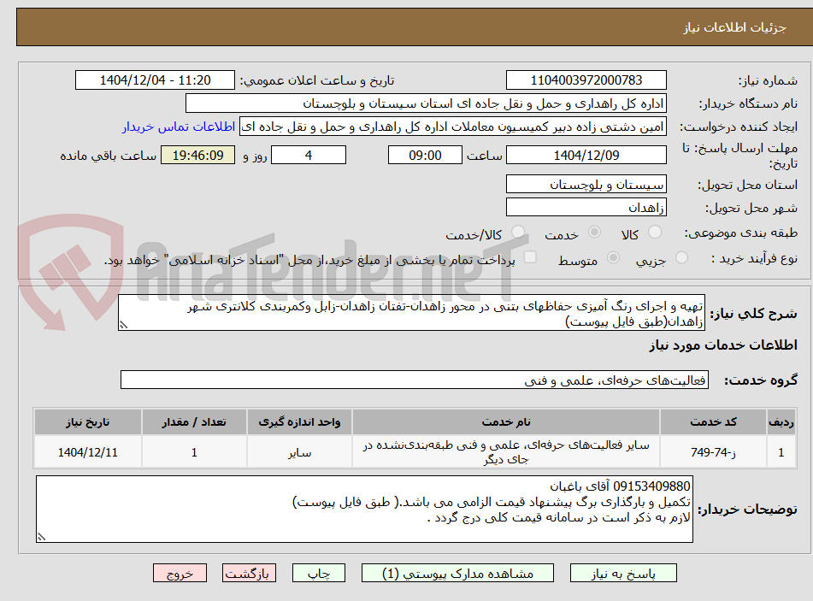Click the خروج exit button
Screen dimensions: 813x601
pyautogui.click(x=180, y=574)
